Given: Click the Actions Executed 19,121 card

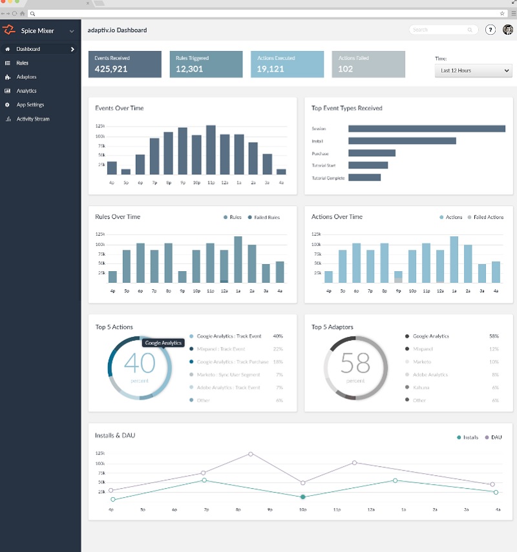Looking at the screenshot, I should (287, 64).
